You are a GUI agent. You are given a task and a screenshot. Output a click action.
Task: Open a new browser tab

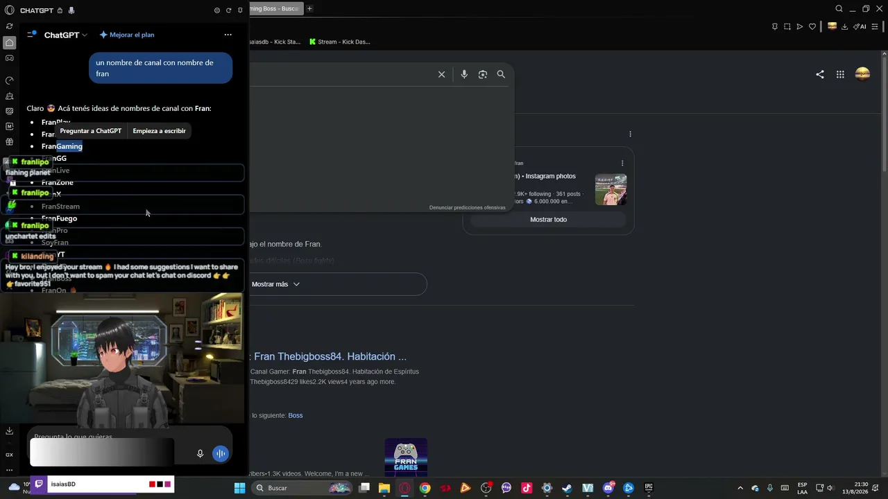tap(309, 9)
